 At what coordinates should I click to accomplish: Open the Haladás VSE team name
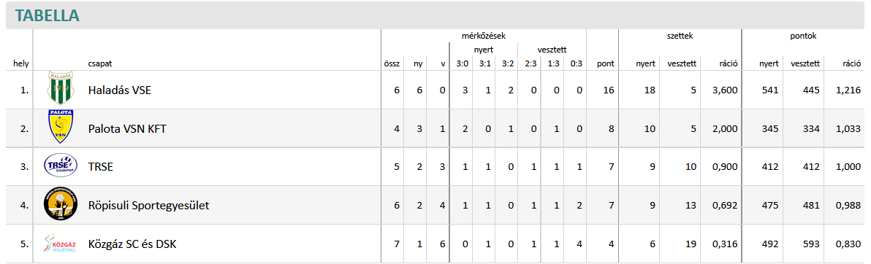pyautogui.click(x=119, y=90)
